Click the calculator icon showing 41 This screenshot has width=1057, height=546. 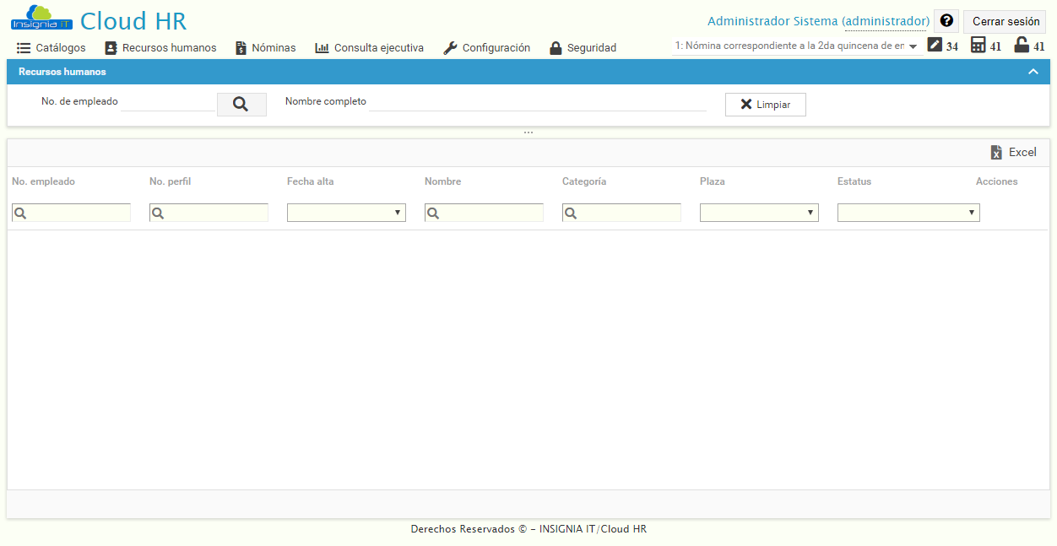pos(978,46)
